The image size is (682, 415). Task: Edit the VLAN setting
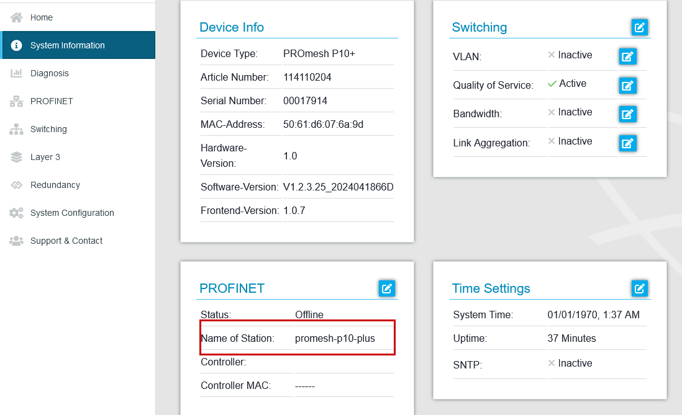tap(627, 56)
